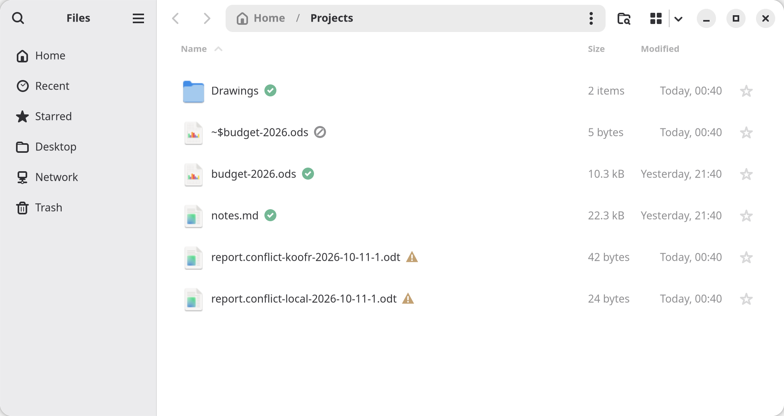Open Trash in the sidebar
Screen dimensions: 784x416
(x=78, y=208)
